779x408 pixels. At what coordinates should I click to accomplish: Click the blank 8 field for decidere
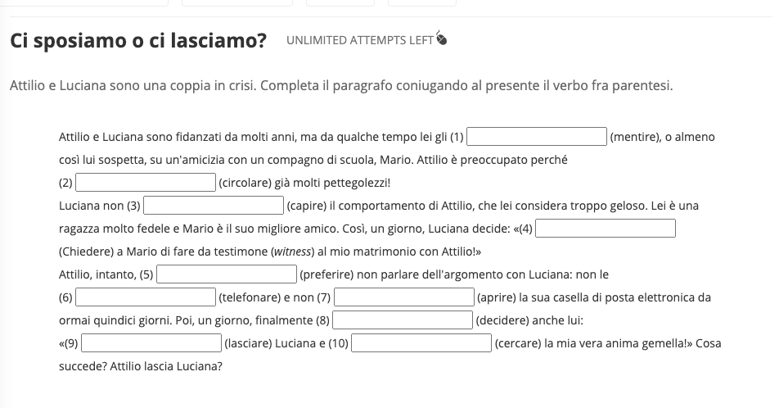click(403, 320)
